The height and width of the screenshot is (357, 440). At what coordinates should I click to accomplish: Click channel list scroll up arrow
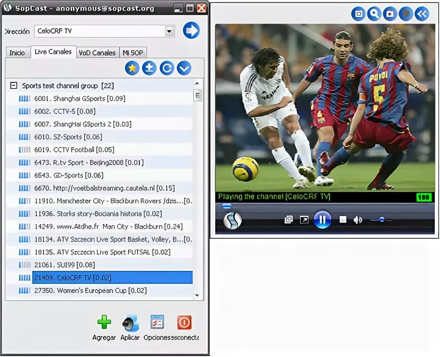tap(197, 83)
